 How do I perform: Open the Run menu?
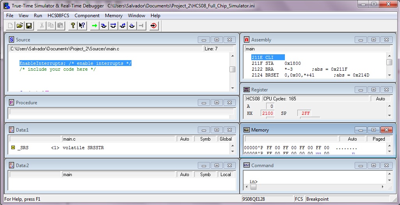(x=38, y=16)
